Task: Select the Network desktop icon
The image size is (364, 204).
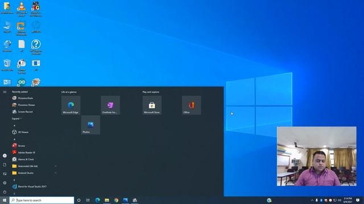Action: click(x=7, y=46)
